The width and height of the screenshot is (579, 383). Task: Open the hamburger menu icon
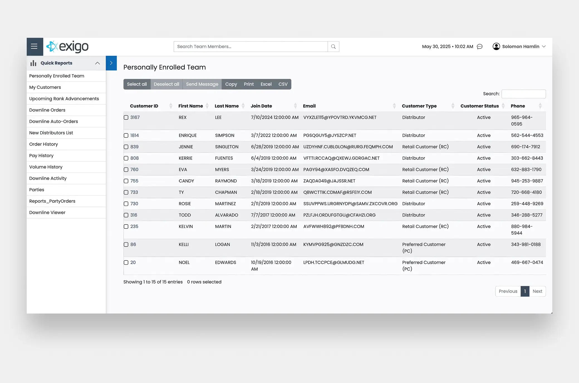pyautogui.click(x=34, y=46)
